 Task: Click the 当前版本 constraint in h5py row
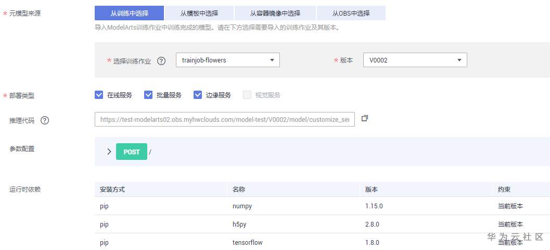tap(510, 224)
